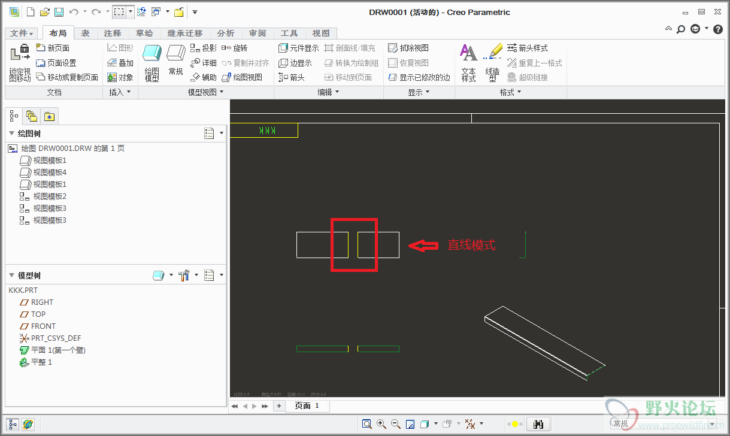
Task: Collapse the 模型树 section
Action: [x=11, y=275]
